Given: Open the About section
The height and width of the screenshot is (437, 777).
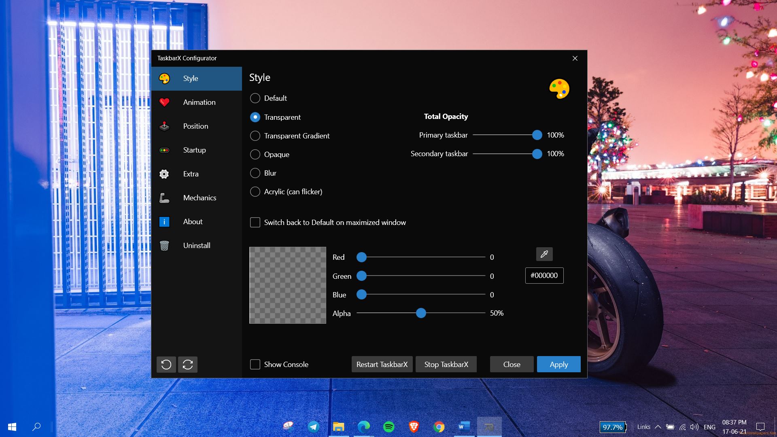Looking at the screenshot, I should tap(192, 221).
